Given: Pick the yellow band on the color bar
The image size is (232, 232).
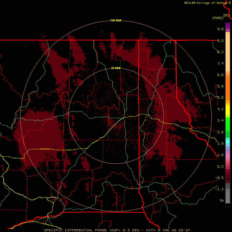Looking at the screenshot, I should (228, 110).
